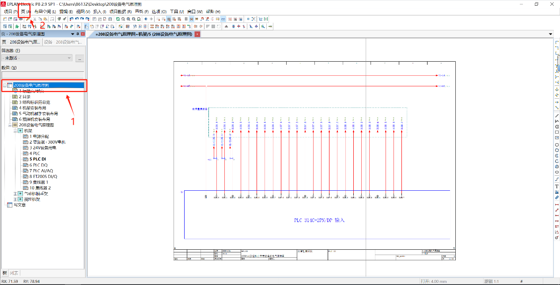Pin the page navigator panel
The image size is (560, 285).
(x=78, y=34)
